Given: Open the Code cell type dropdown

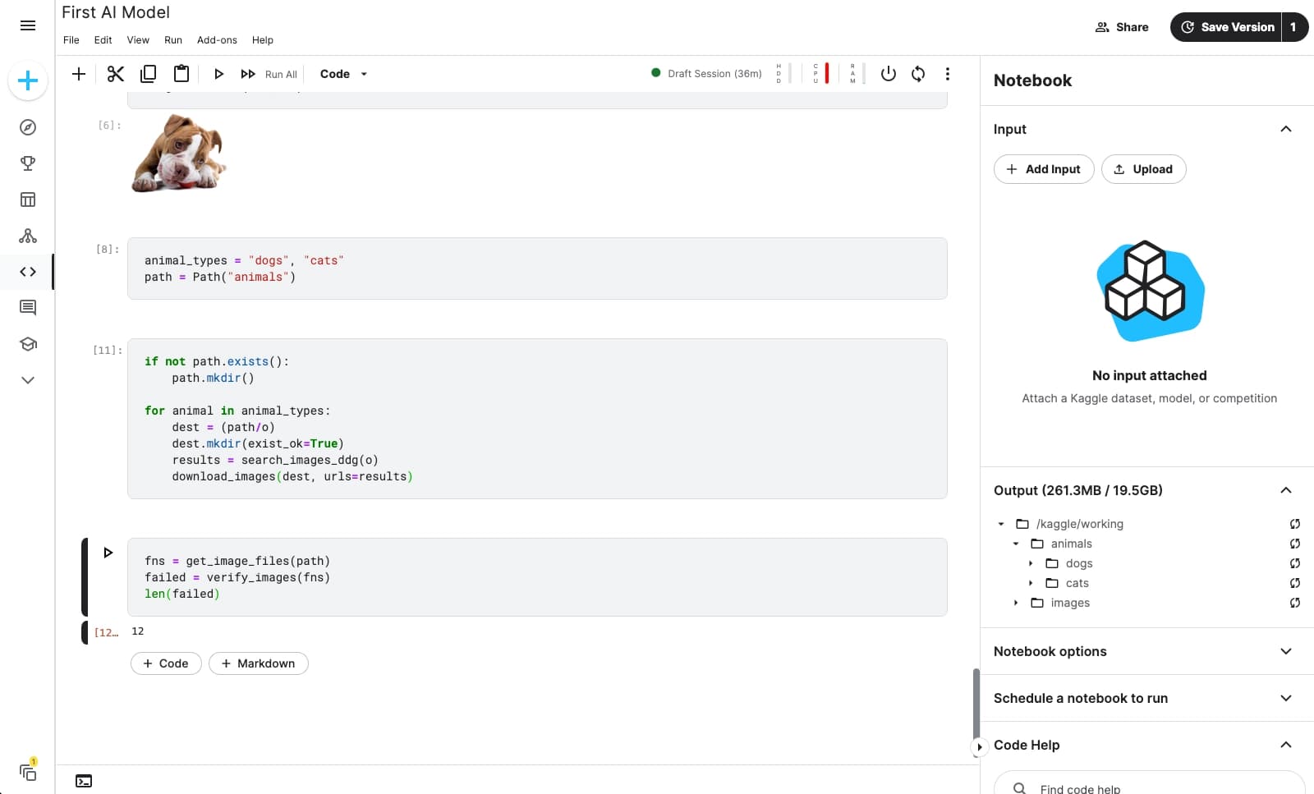Looking at the screenshot, I should pyautogui.click(x=343, y=74).
